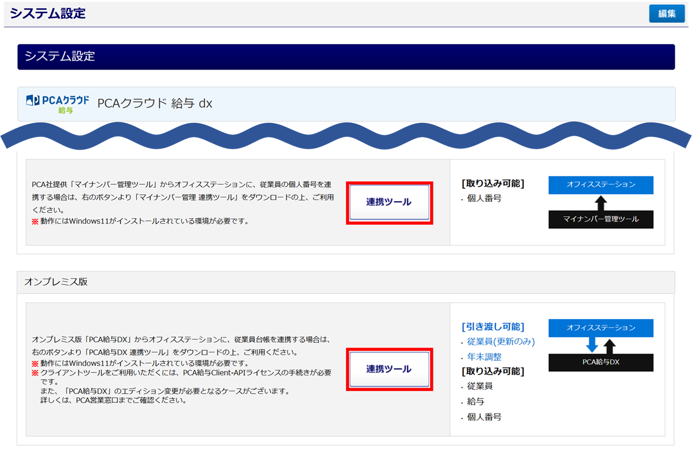The image size is (692, 450).
Task: Select the PCAクラウド 給与 dx heading text
Action: (x=154, y=104)
